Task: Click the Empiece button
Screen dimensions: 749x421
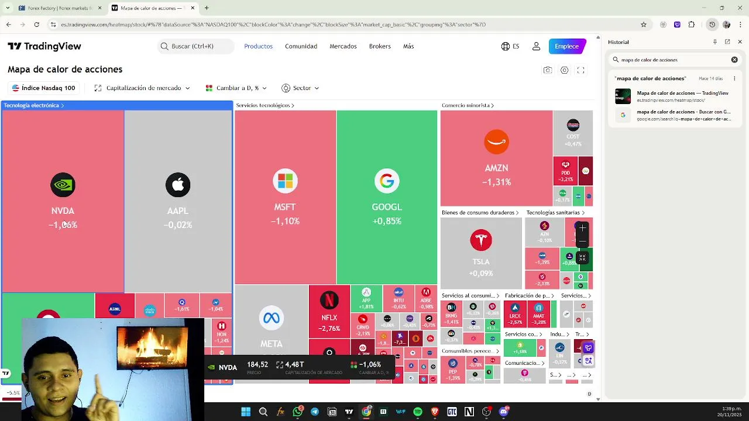Action: (566, 46)
